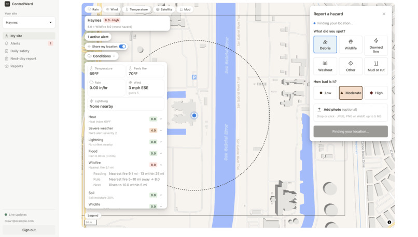Viewport: 418px width, 237px height.
Task: Open Next-day report page
Action: point(29,58)
